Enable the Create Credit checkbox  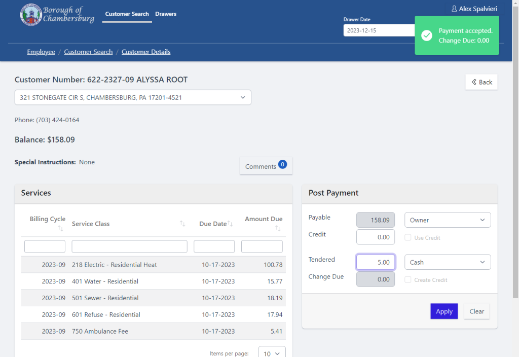407,279
